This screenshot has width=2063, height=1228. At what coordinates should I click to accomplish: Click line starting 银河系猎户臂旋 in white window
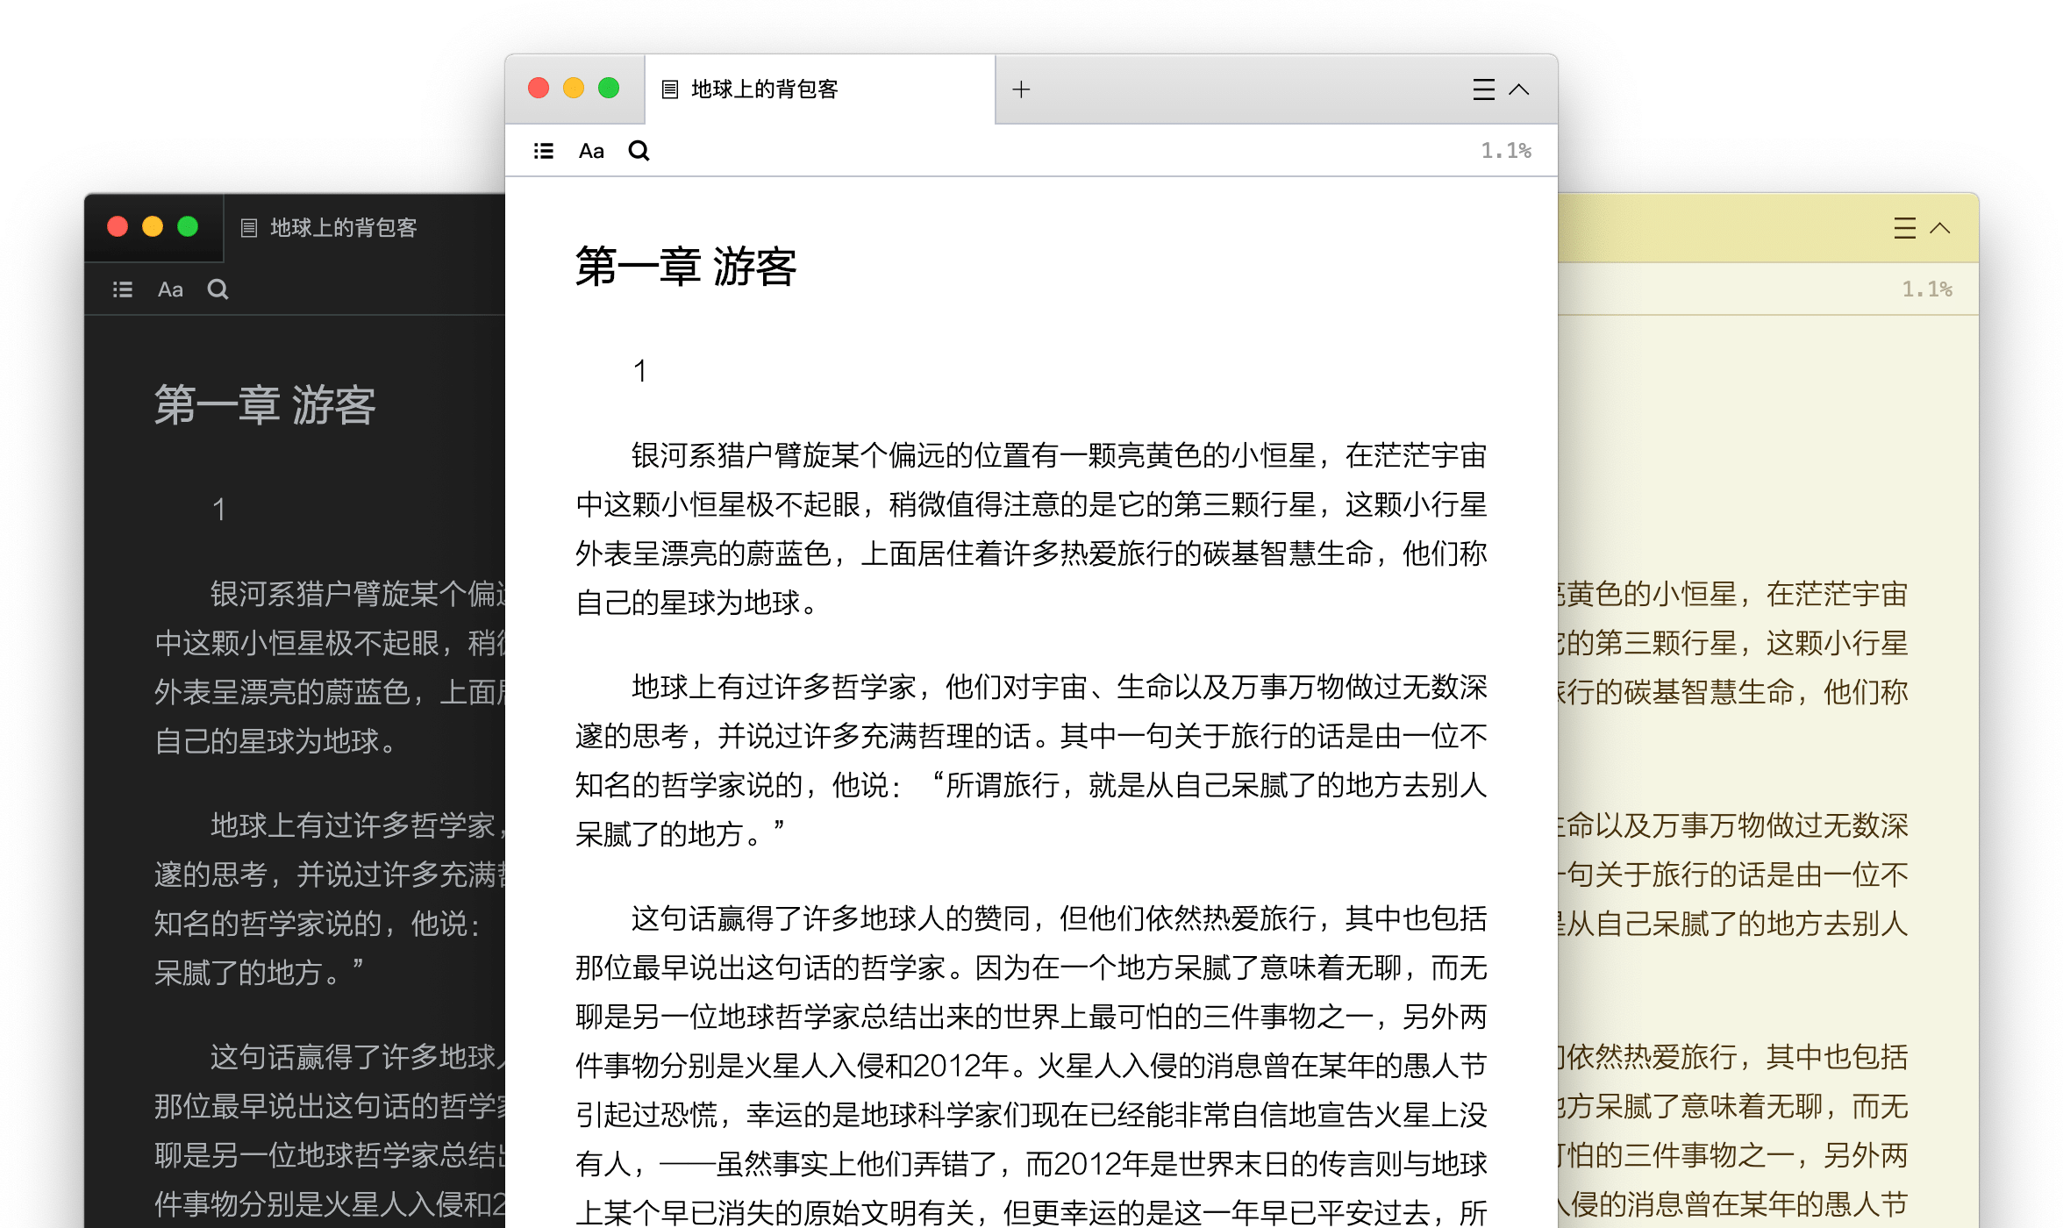1060,456
